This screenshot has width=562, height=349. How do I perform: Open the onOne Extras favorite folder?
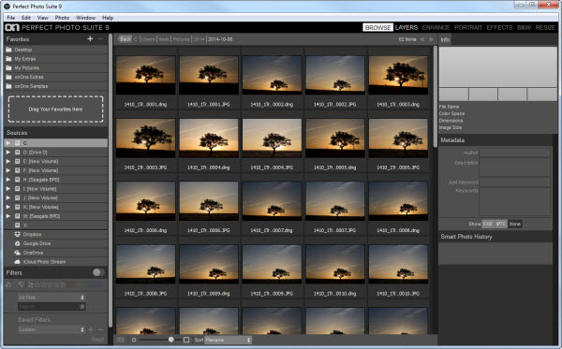55,77
